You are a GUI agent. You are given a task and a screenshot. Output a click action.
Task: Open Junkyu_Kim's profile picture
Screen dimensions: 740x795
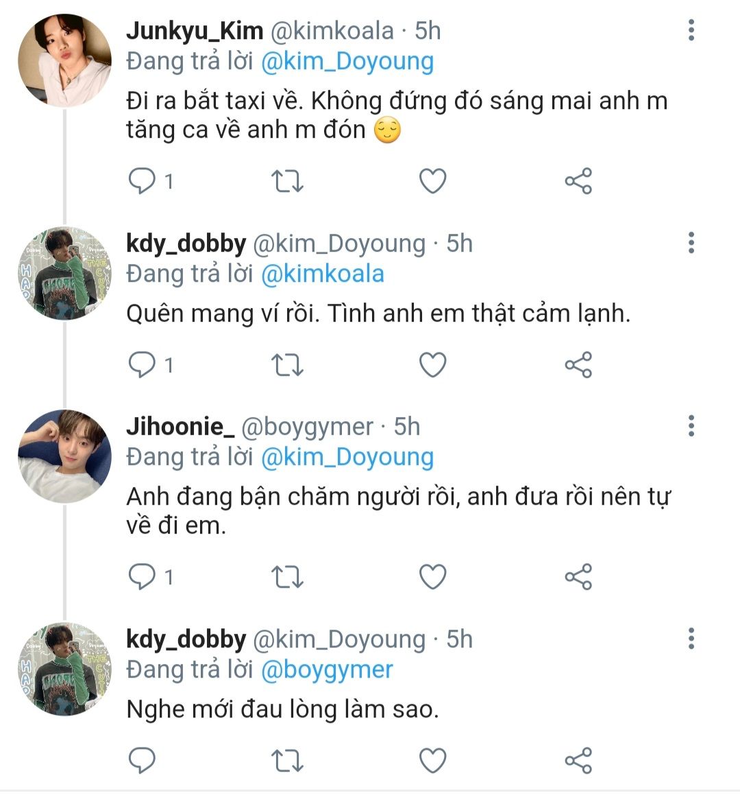tap(64, 61)
